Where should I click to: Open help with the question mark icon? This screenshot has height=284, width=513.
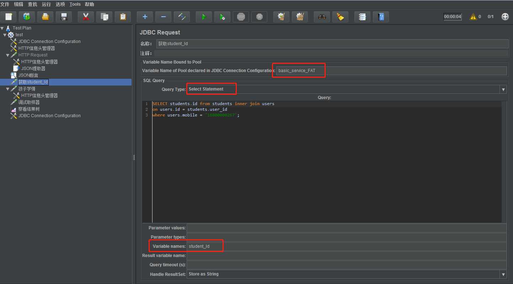pyautogui.click(x=381, y=17)
